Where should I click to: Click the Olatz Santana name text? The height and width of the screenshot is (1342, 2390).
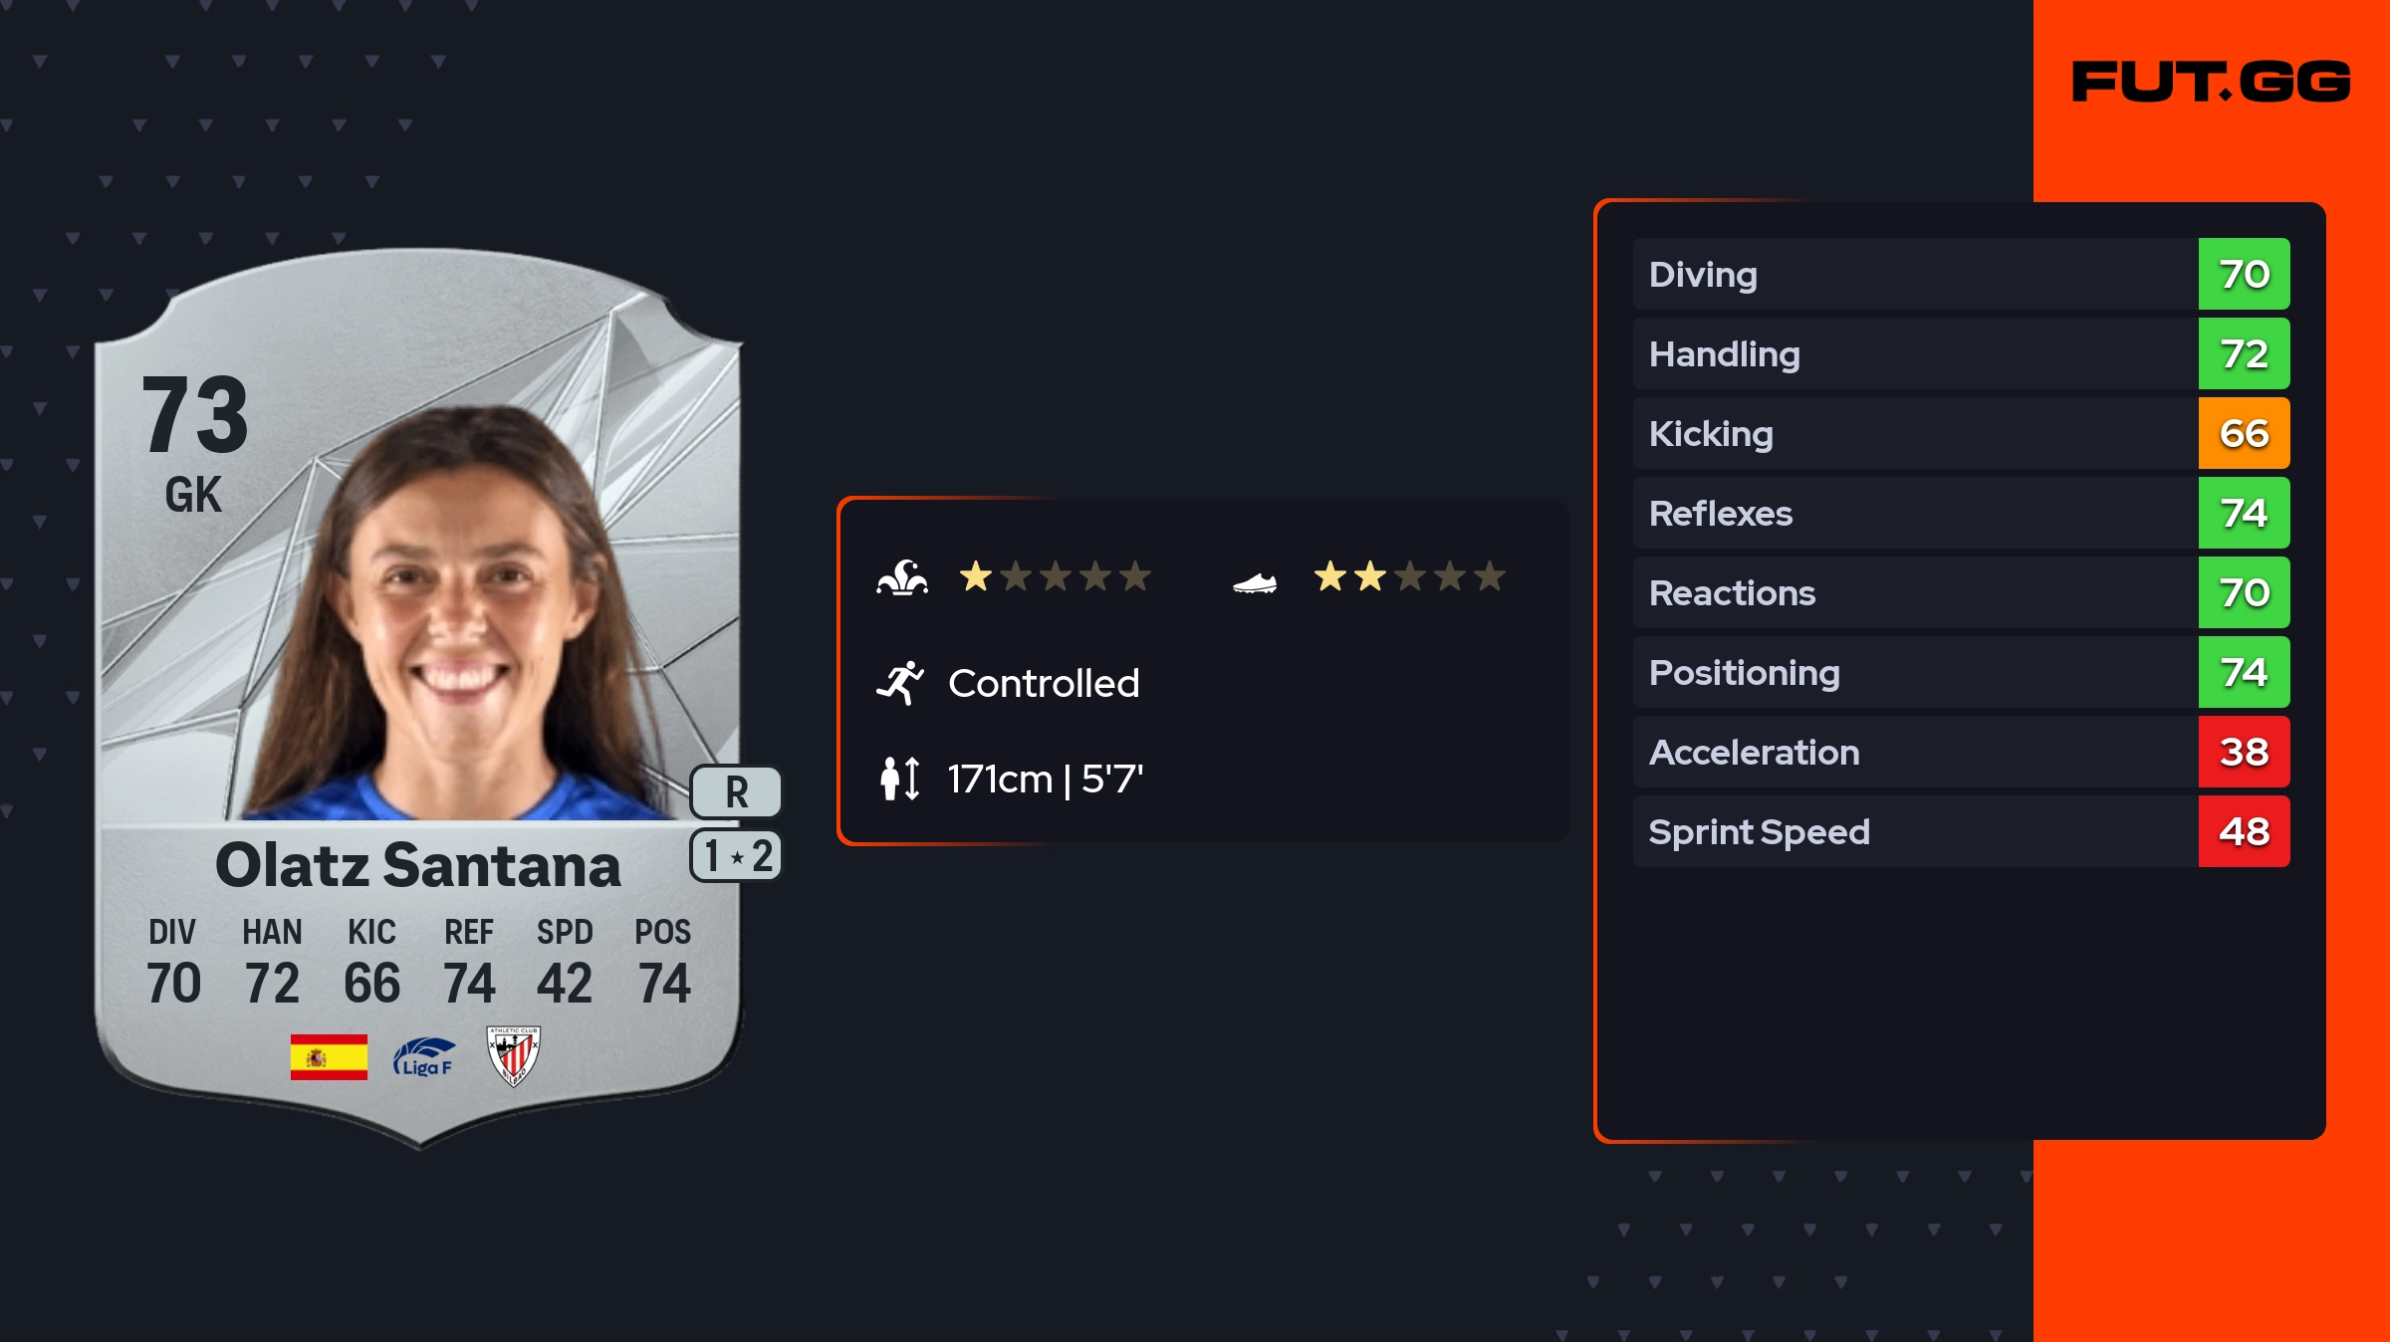418,865
